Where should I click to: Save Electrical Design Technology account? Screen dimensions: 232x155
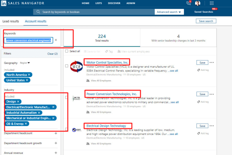tap(202, 126)
